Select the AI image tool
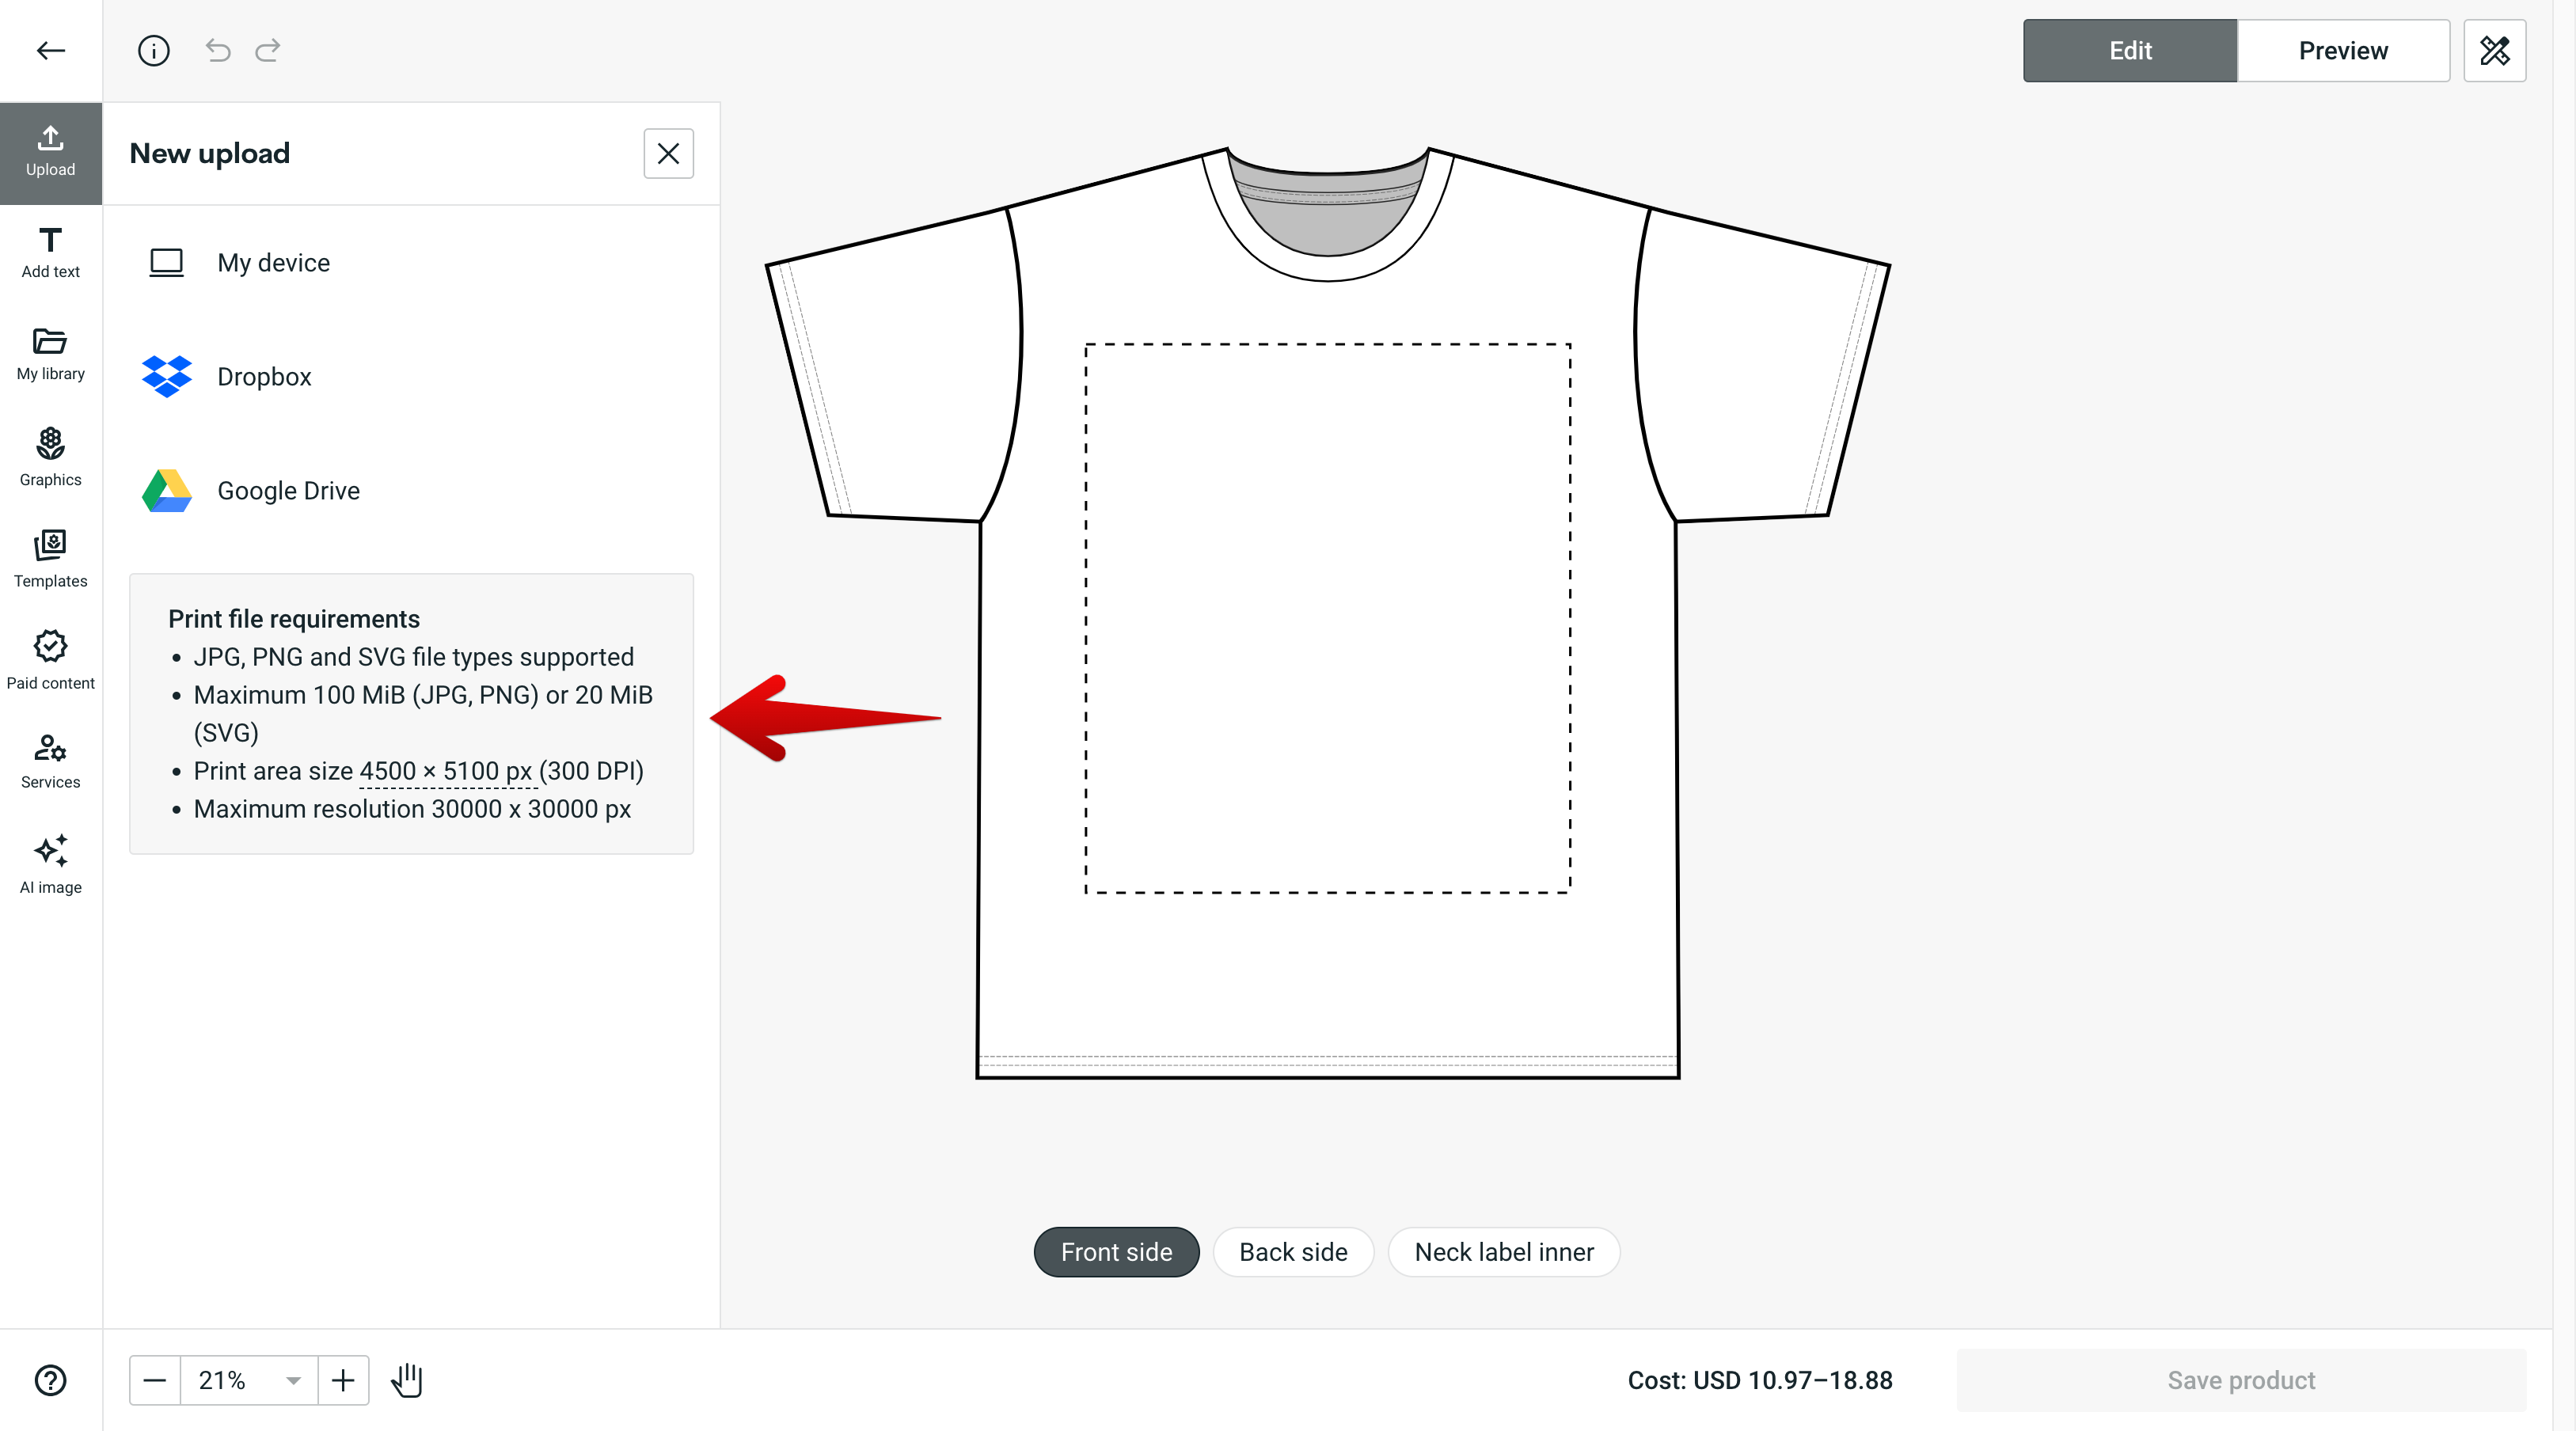The width and height of the screenshot is (2576, 1431). 49,865
